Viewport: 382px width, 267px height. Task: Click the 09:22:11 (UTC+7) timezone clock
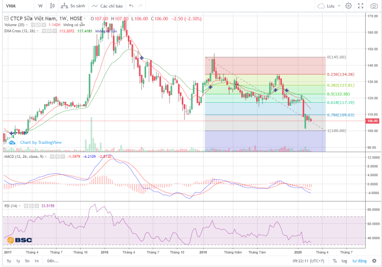pos(309,261)
